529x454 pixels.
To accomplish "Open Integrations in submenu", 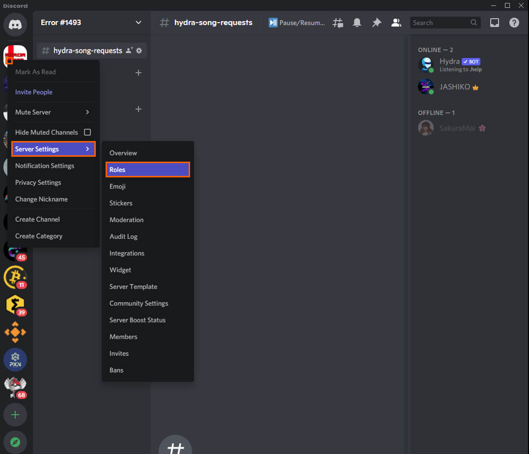I will tap(148, 253).
